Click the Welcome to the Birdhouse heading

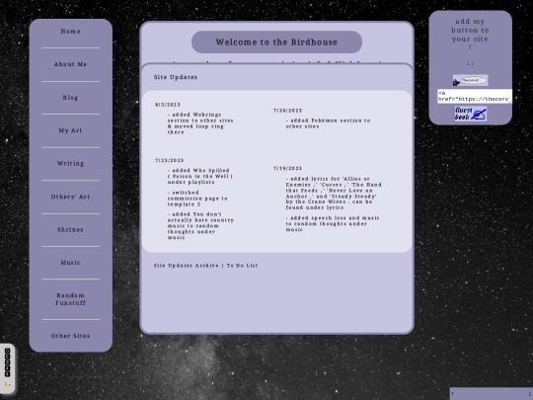(x=276, y=42)
